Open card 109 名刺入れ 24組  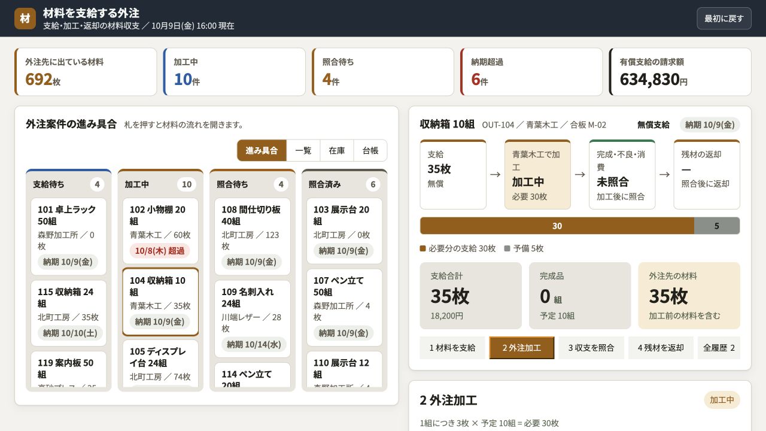pyautogui.click(x=253, y=318)
